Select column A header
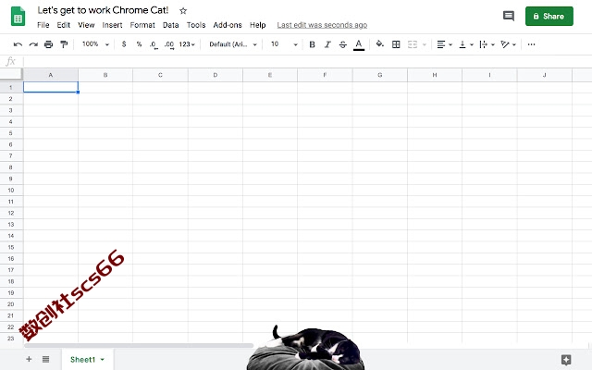The width and height of the screenshot is (592, 370). tap(51, 75)
